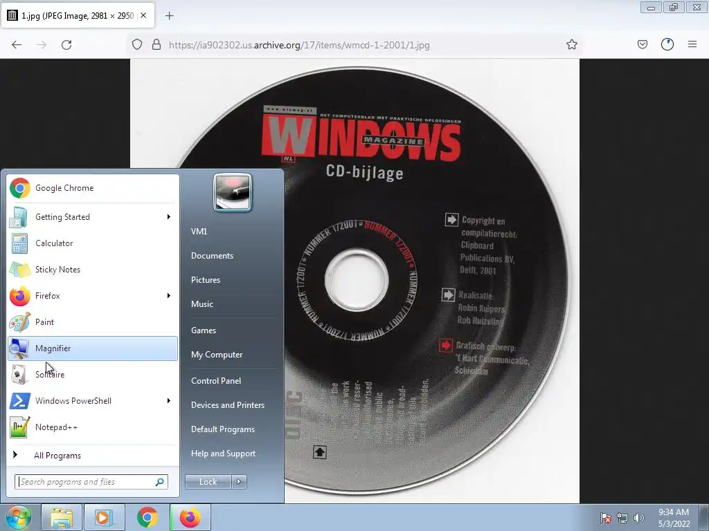Expand Firefox jump list arrow

(169, 296)
